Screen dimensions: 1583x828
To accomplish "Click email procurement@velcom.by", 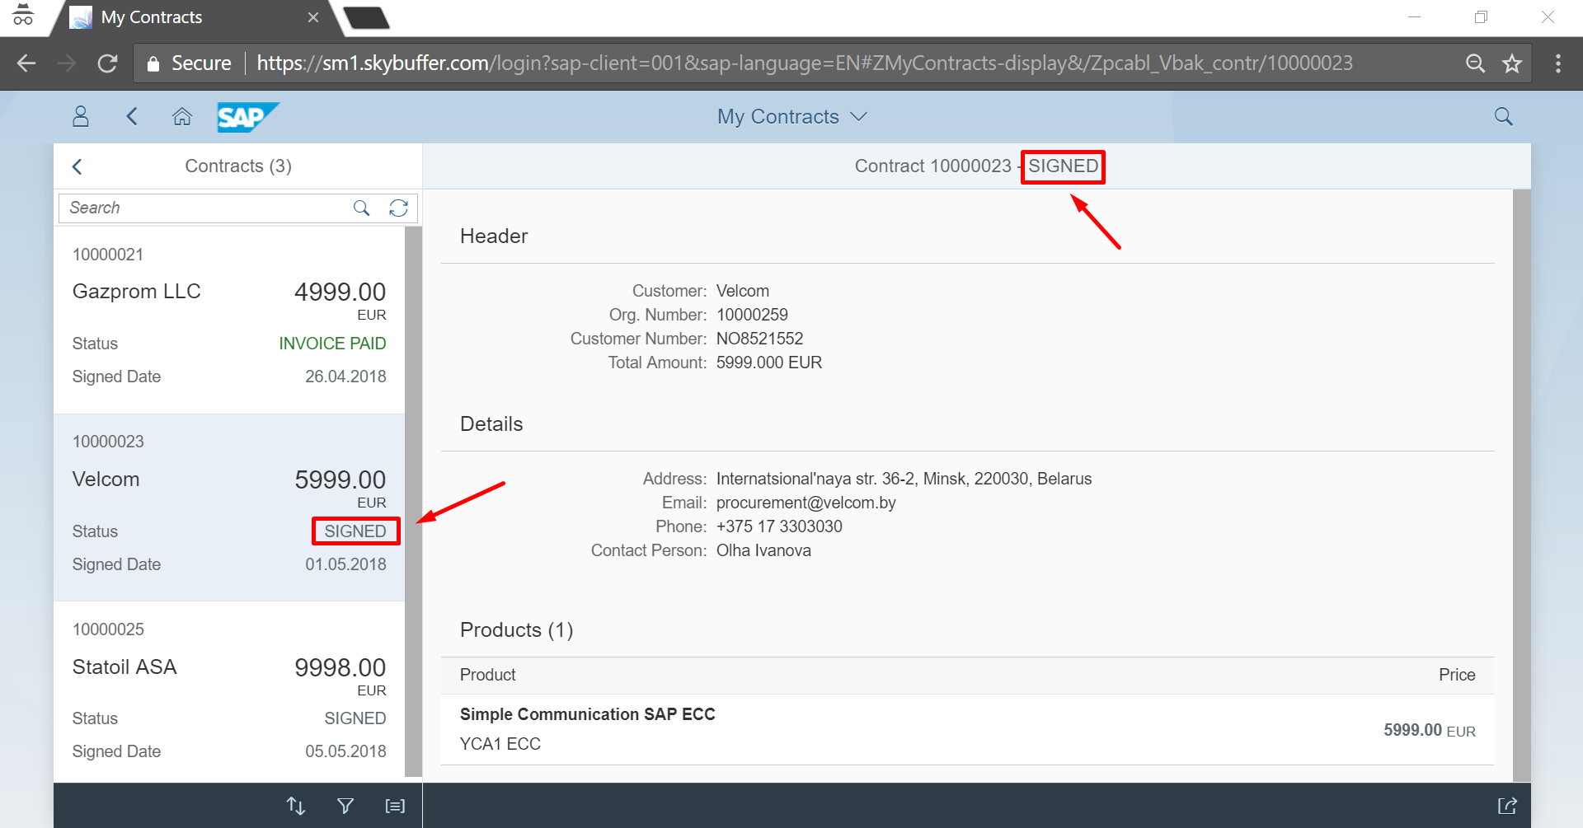I will pos(806,503).
